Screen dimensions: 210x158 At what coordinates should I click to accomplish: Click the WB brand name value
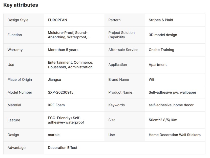(152, 80)
